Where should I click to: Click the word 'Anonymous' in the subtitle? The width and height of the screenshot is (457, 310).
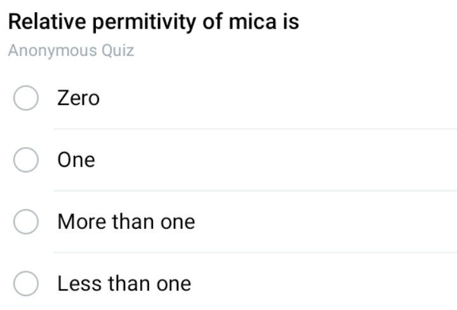click(53, 51)
